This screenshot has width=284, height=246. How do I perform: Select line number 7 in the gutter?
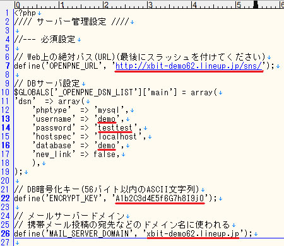point(8,66)
